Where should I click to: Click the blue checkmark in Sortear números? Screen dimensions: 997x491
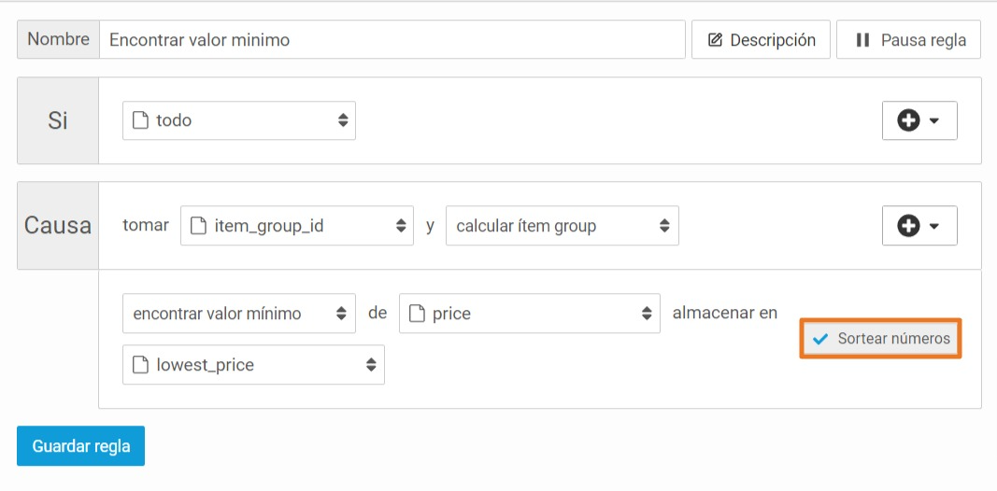(x=820, y=339)
